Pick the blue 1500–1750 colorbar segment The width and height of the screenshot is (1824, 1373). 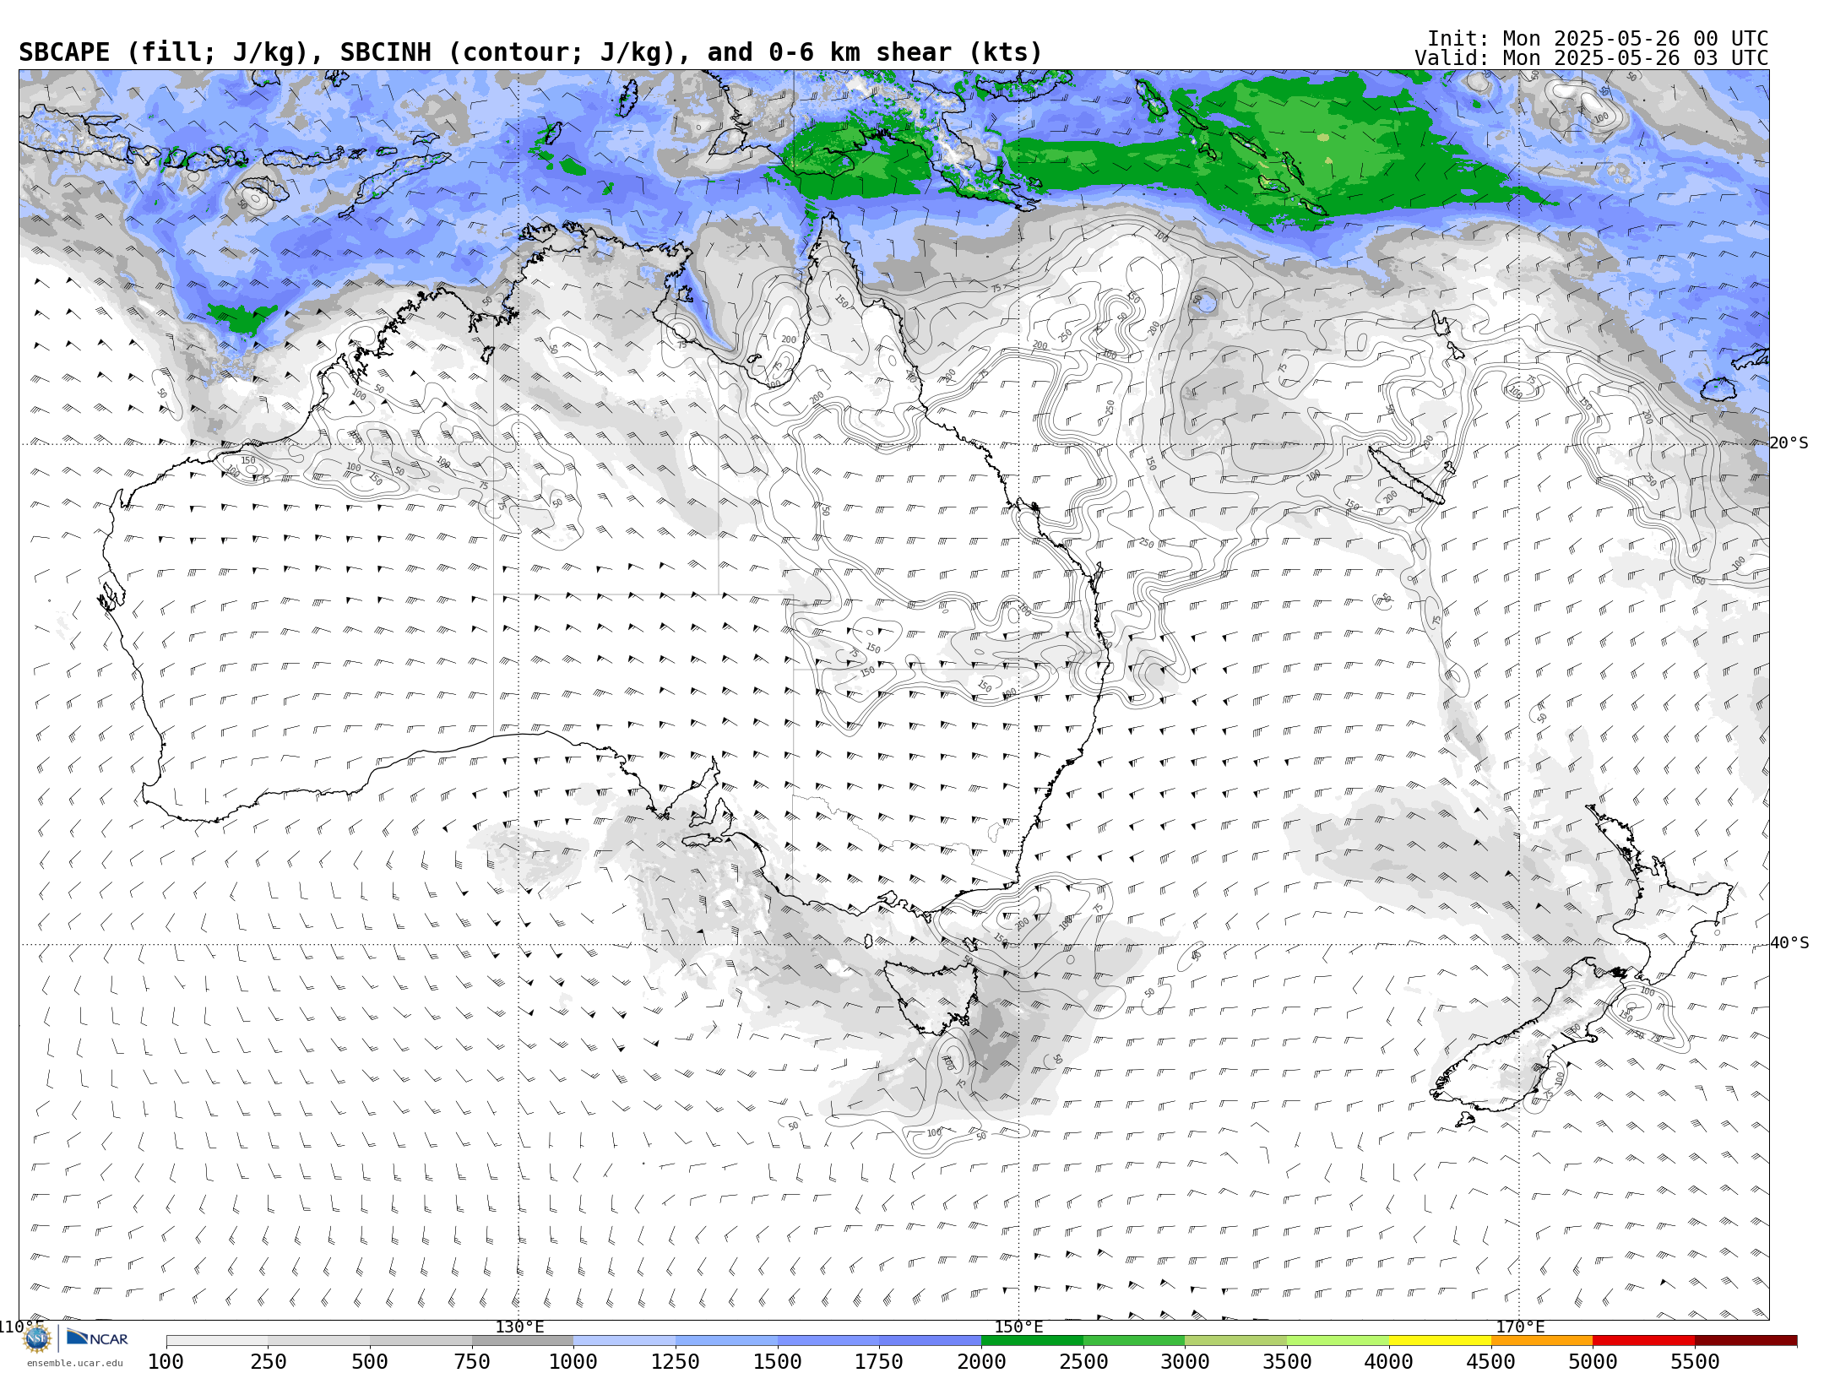click(828, 1341)
